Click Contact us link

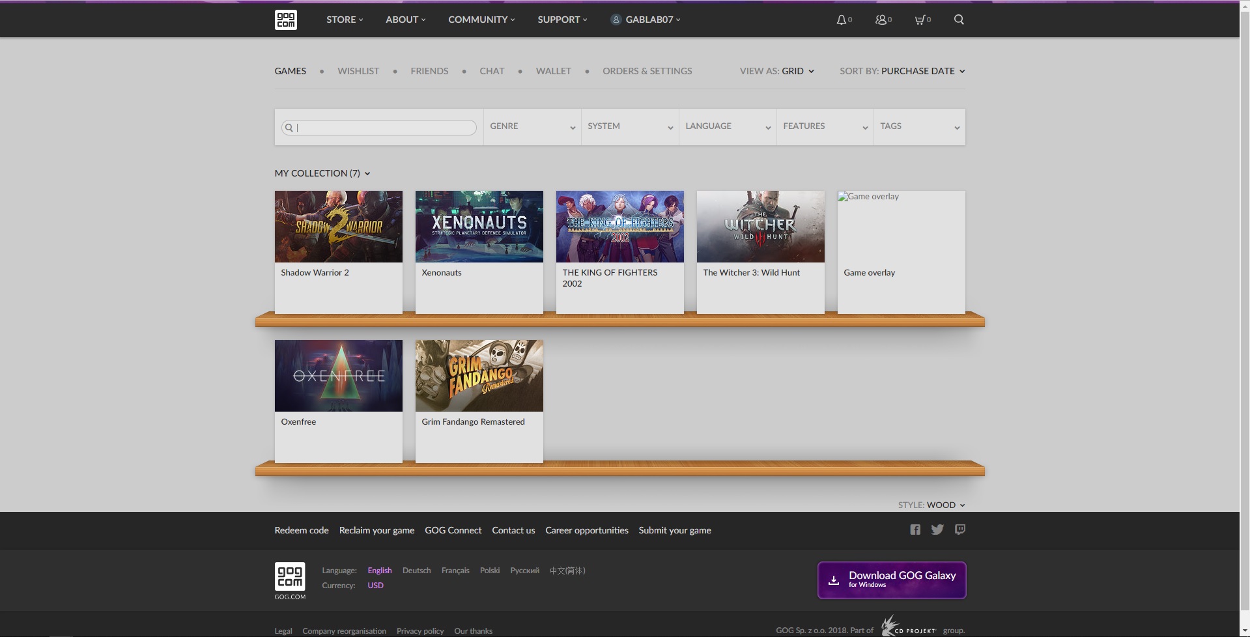point(513,530)
